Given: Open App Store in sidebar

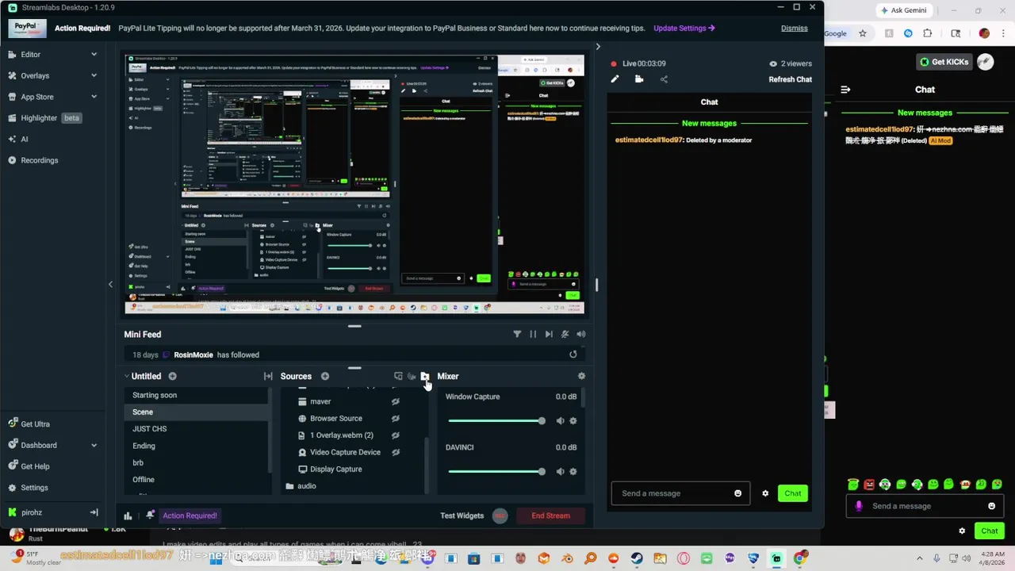Looking at the screenshot, I should pyautogui.click(x=36, y=97).
